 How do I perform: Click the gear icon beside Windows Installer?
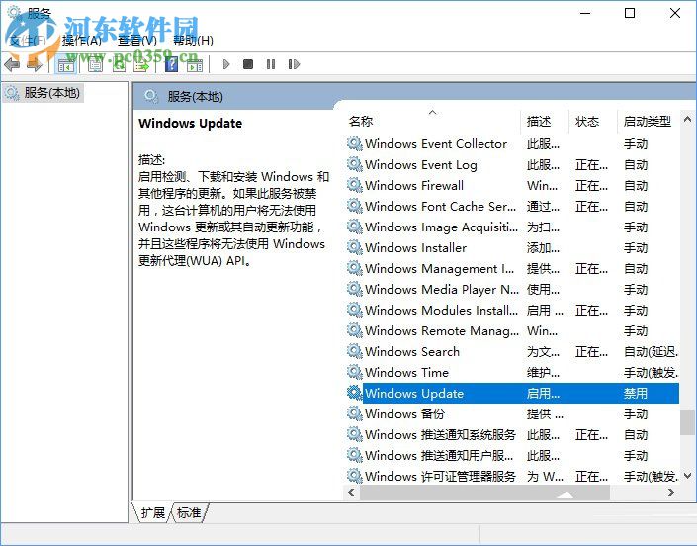pyautogui.click(x=354, y=247)
